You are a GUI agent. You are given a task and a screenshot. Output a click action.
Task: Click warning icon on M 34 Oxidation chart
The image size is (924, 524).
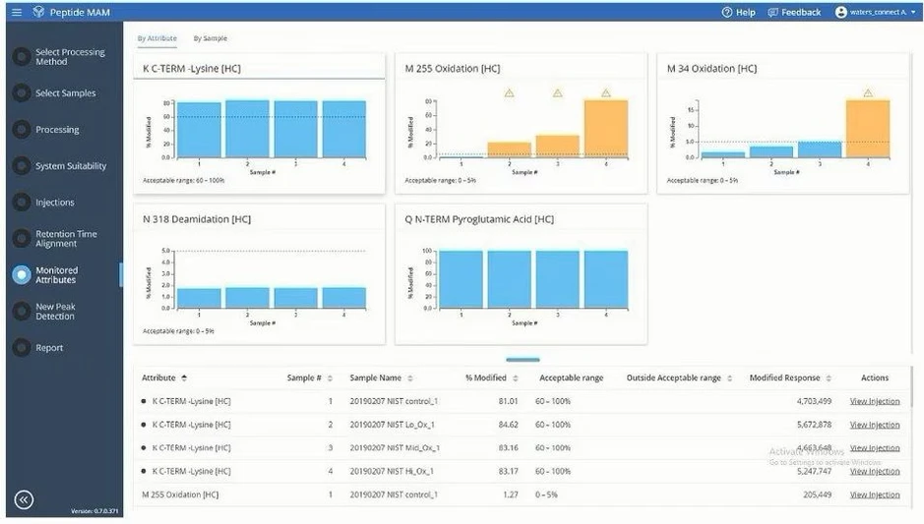pos(868,93)
